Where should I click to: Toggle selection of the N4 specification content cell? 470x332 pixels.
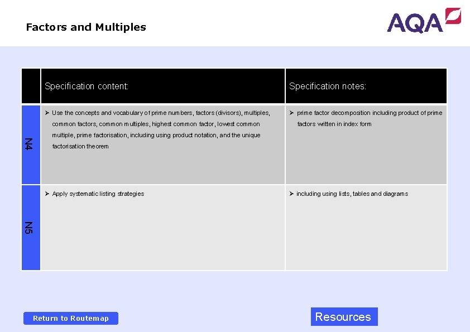point(162,145)
